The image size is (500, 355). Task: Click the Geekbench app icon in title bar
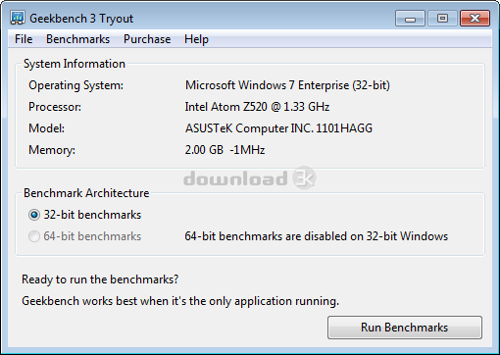[x=18, y=19]
